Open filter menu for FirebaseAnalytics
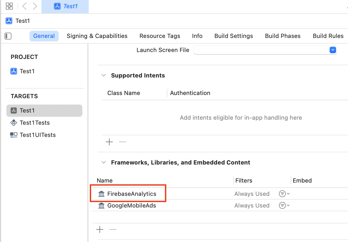This screenshot has width=348, height=242. pos(284,194)
